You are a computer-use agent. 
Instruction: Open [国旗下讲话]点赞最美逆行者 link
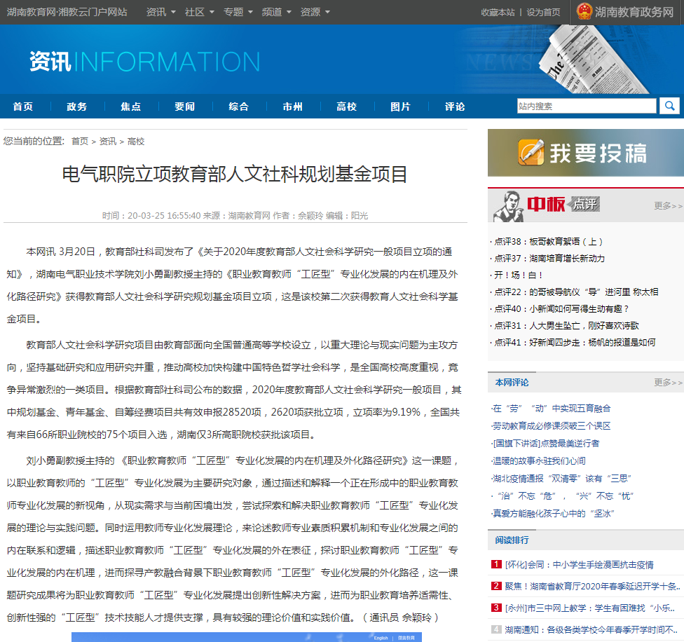coord(545,444)
